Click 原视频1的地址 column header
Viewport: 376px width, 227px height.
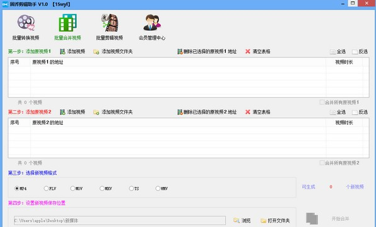pos(48,62)
